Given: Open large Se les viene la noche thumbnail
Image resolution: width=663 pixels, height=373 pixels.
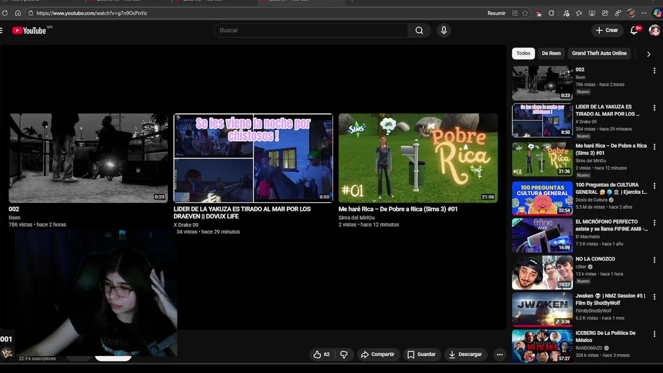Looking at the screenshot, I should pos(253,158).
